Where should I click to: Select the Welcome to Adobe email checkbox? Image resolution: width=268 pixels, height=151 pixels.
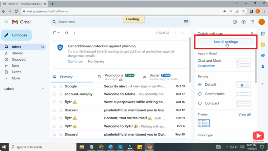55,94
